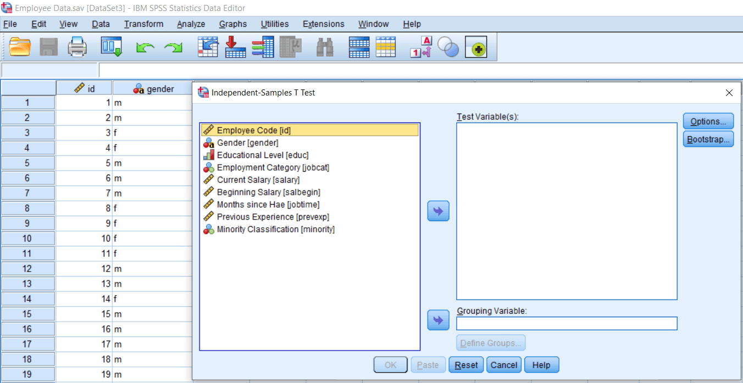Viewport: 743px width, 383px height.
Task: Click the gender column header
Action: [x=153, y=88]
